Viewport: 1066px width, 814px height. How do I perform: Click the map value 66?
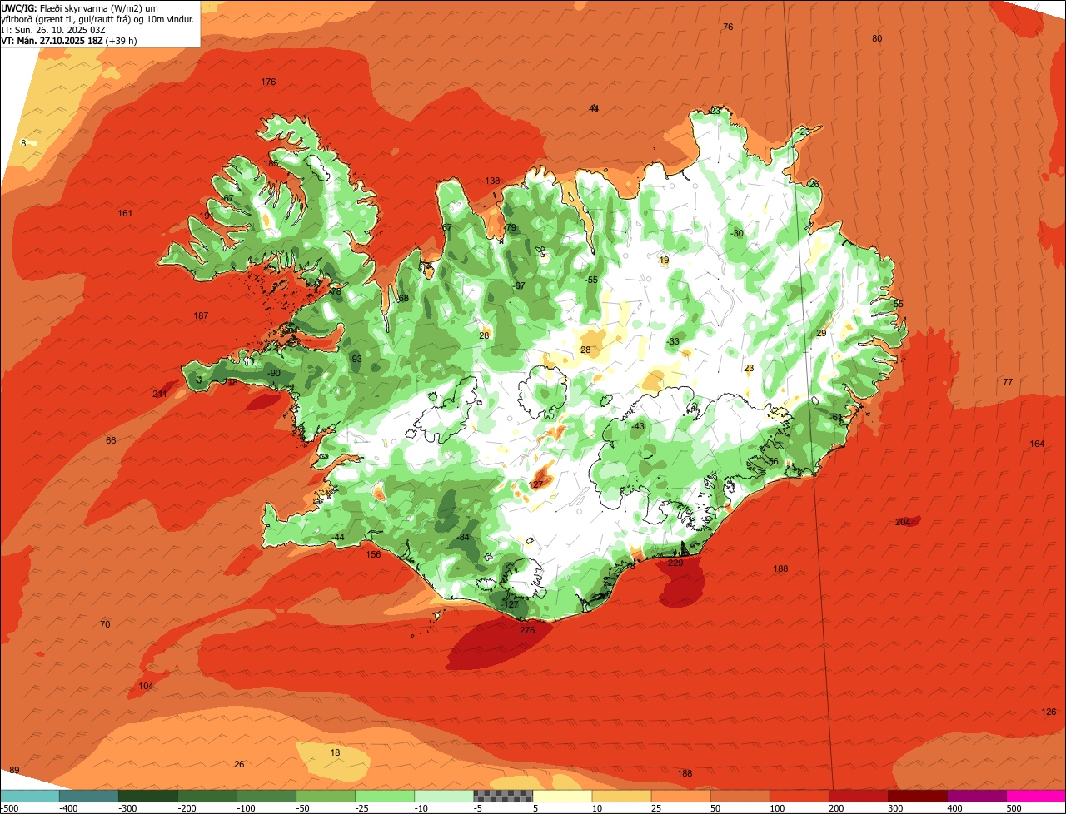coord(111,440)
